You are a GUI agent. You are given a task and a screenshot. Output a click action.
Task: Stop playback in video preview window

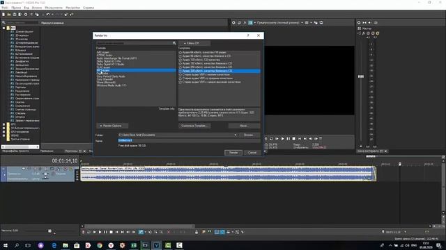pyautogui.click(x=294, y=139)
